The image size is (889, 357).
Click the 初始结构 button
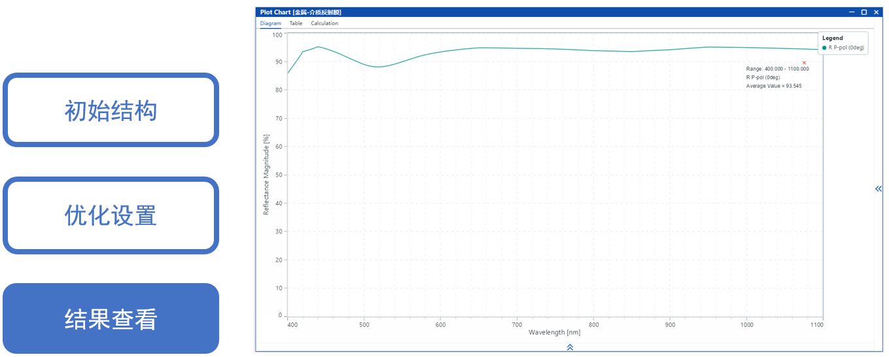111,110
